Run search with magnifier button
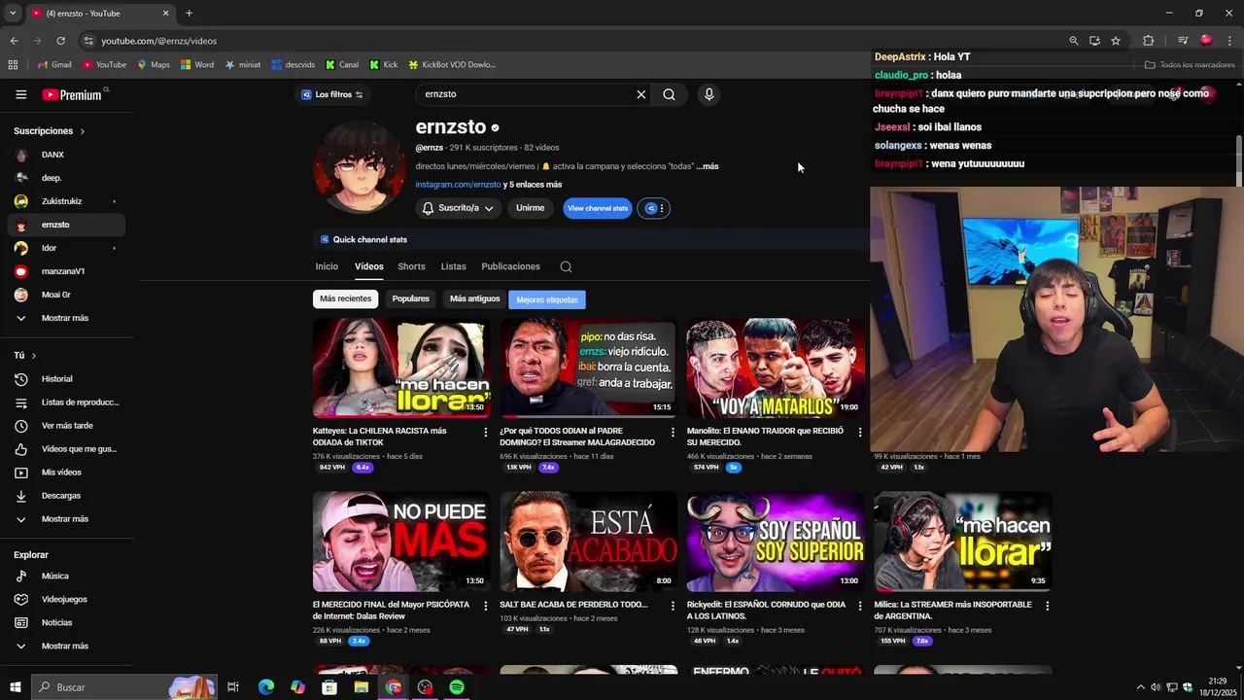 (x=669, y=94)
